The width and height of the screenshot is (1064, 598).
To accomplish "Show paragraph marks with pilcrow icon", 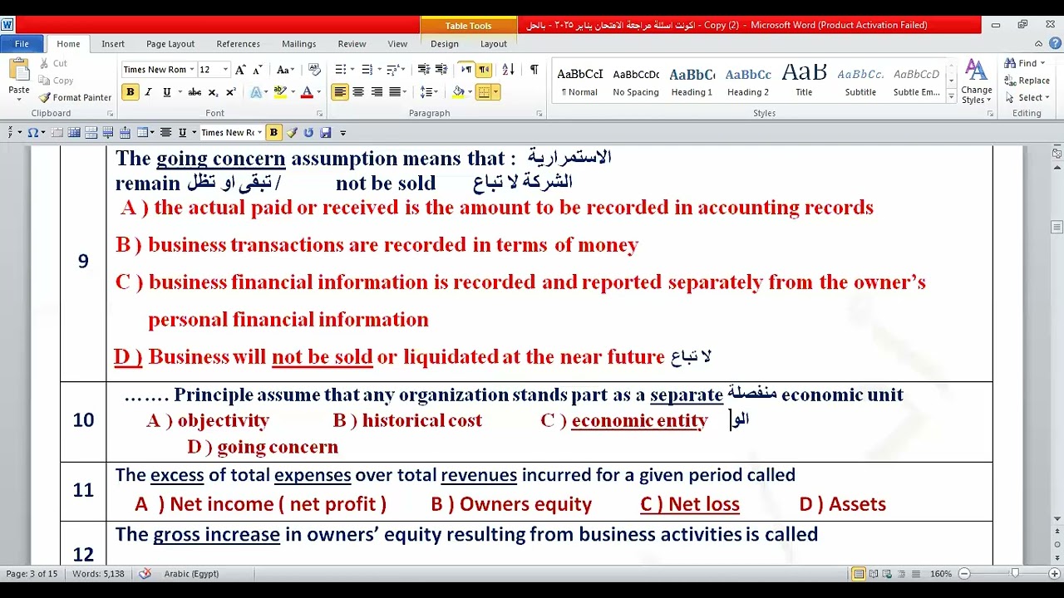I will [x=534, y=70].
